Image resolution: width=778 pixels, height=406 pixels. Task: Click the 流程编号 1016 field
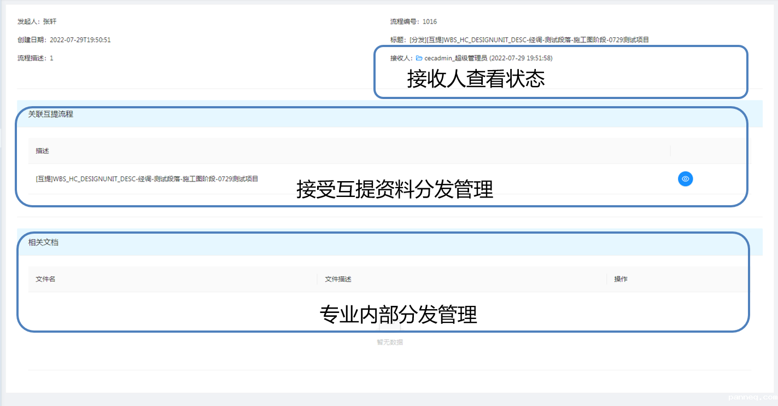pyautogui.click(x=413, y=22)
